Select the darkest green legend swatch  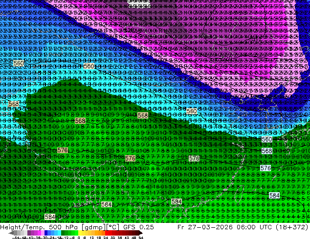[63, 233]
